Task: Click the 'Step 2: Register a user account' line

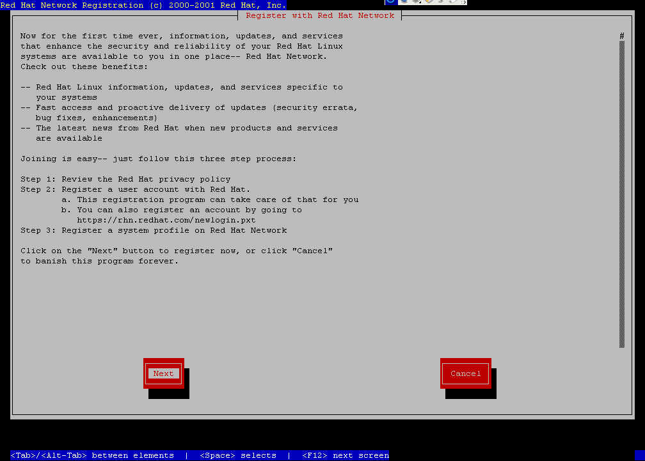Action: (x=136, y=189)
